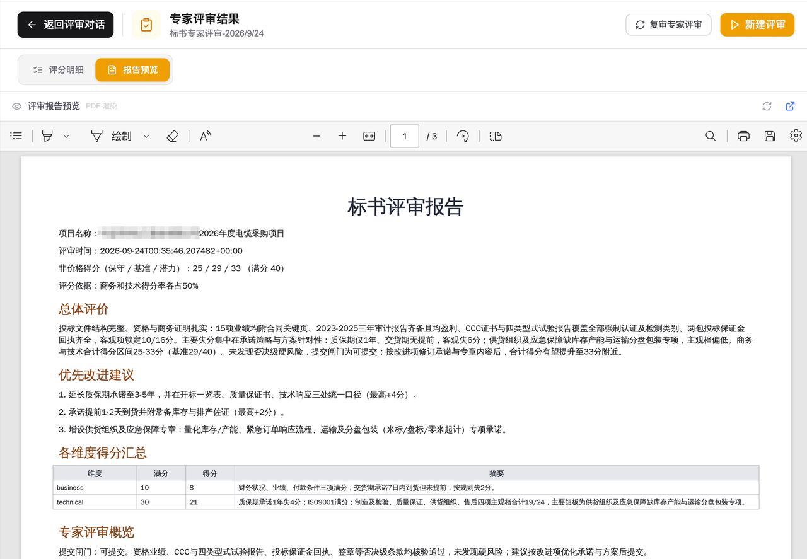The width and height of the screenshot is (807, 559).
Task: Click the technical row cell
Action: (95, 502)
